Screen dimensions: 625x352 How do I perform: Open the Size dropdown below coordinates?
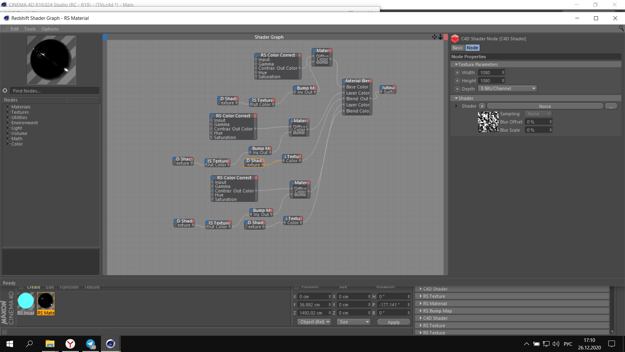pos(354,322)
